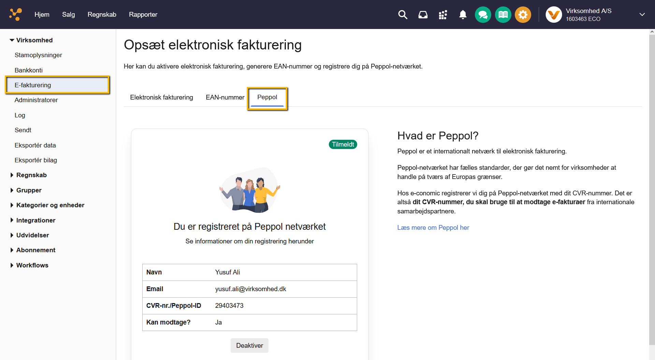Open the company account dropdown chevron

(642, 14)
